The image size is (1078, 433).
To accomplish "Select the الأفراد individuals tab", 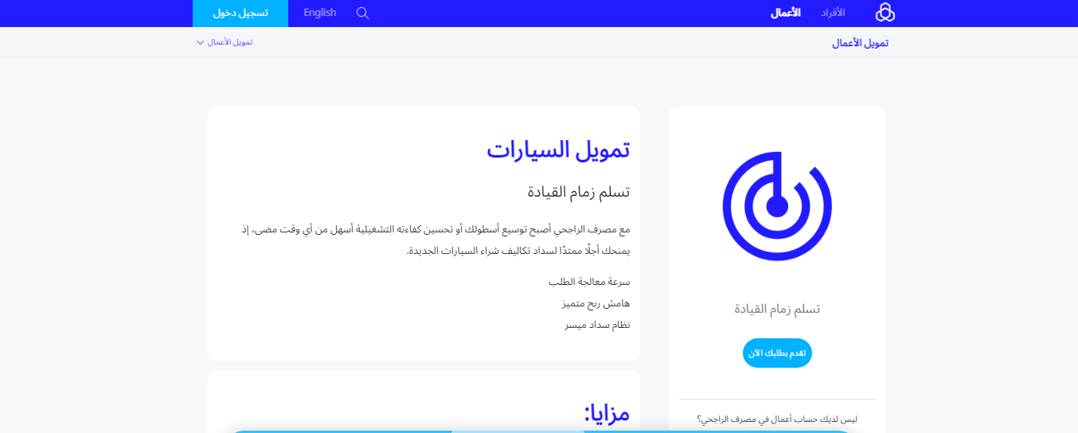I will pos(833,13).
